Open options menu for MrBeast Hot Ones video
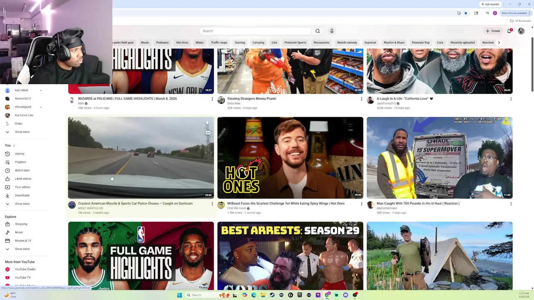 [361, 204]
